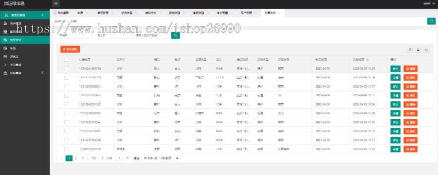Select page 1 in pagination

coord(69,158)
